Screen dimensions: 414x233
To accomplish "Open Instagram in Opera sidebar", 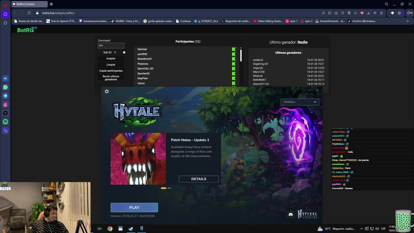I will click(x=5, y=105).
